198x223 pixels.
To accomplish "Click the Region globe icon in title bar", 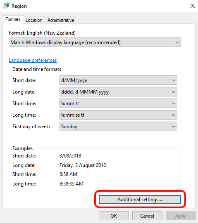I will click(6, 6).
